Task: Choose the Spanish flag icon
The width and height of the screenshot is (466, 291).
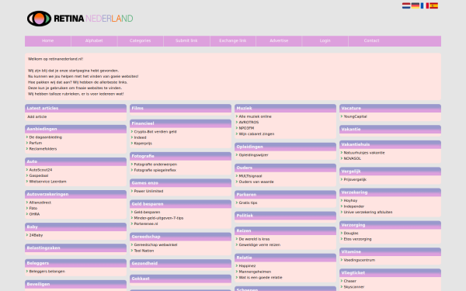Action: click(x=433, y=5)
